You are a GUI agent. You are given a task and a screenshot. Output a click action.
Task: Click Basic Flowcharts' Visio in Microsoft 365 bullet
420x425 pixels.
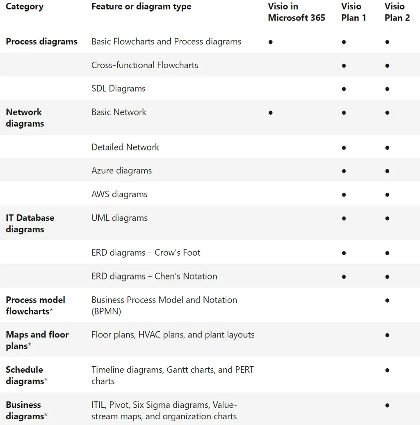click(x=270, y=42)
